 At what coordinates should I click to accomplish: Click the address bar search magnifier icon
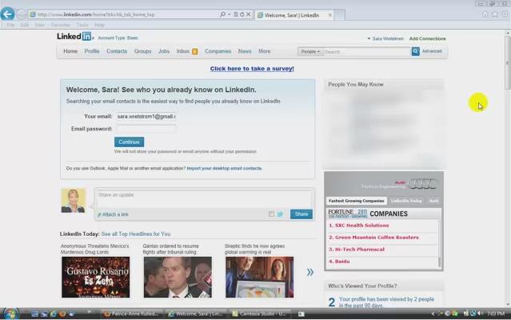tap(222, 14)
